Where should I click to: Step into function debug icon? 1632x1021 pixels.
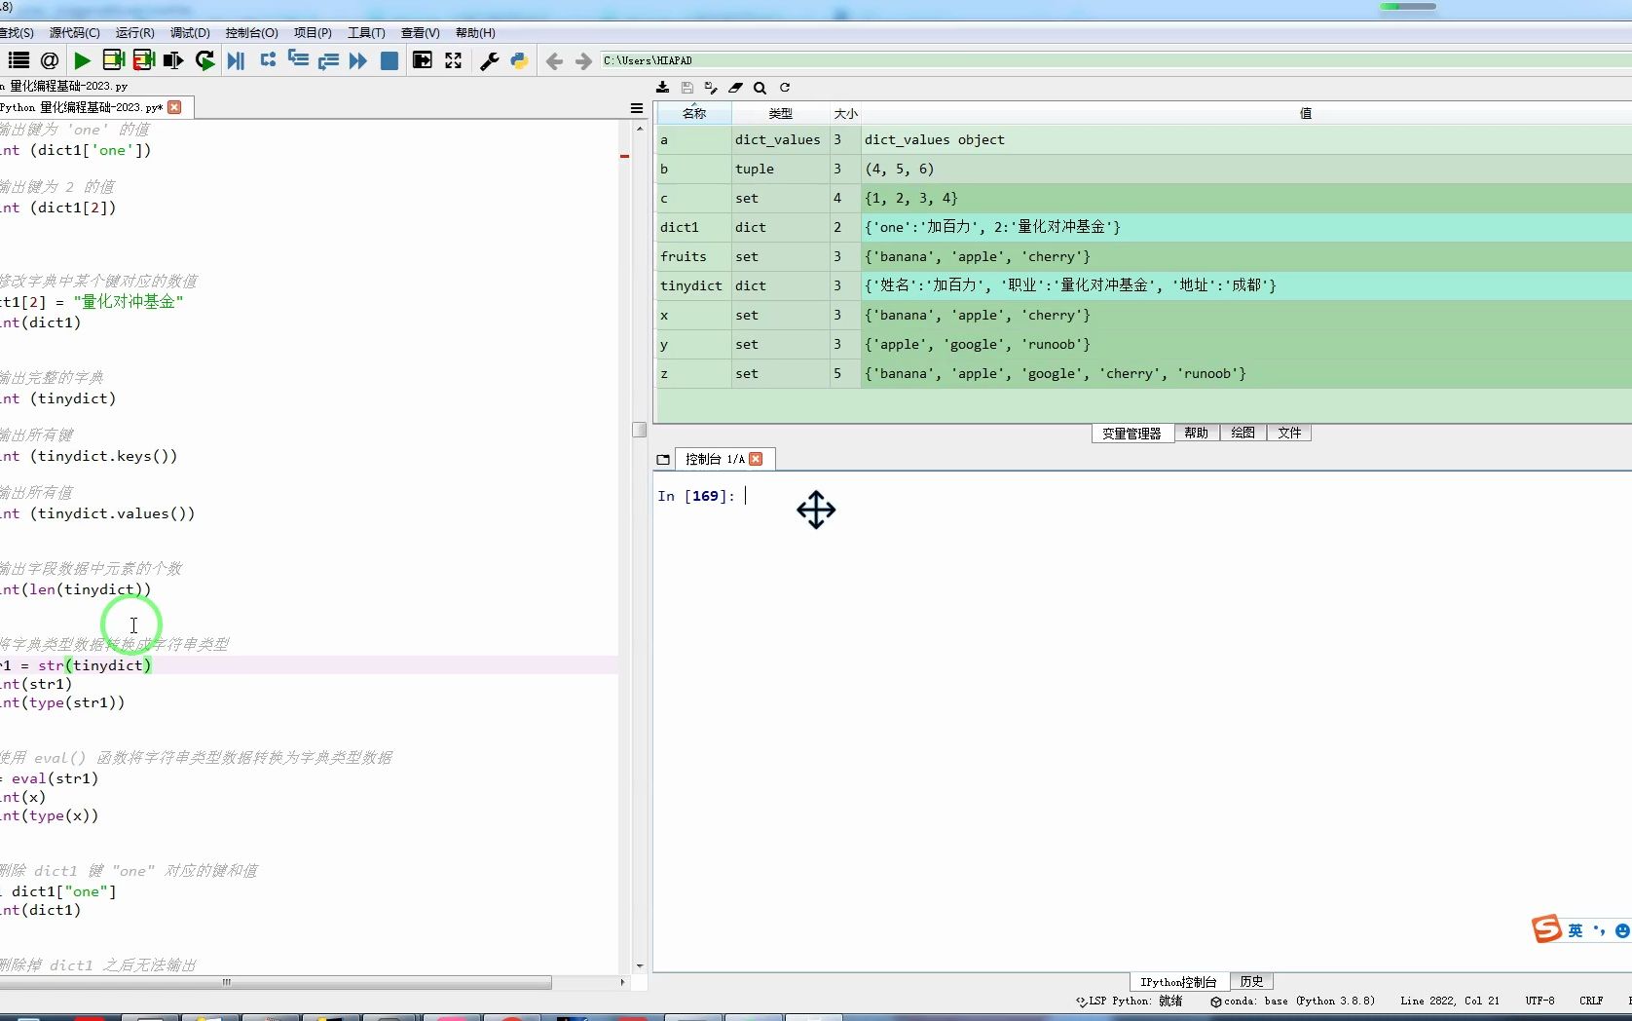[x=298, y=60]
